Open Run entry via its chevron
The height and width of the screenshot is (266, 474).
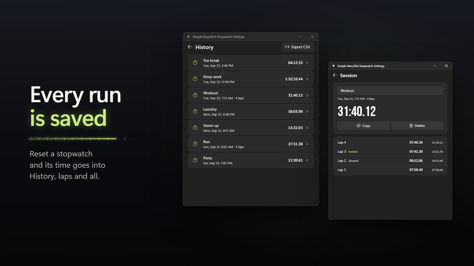307,144
